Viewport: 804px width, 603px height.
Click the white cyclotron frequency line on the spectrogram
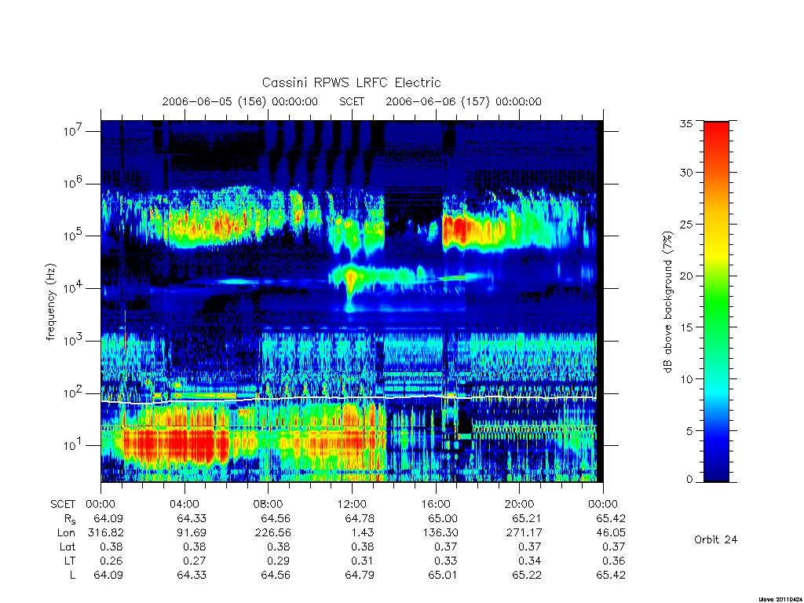[x=349, y=398]
